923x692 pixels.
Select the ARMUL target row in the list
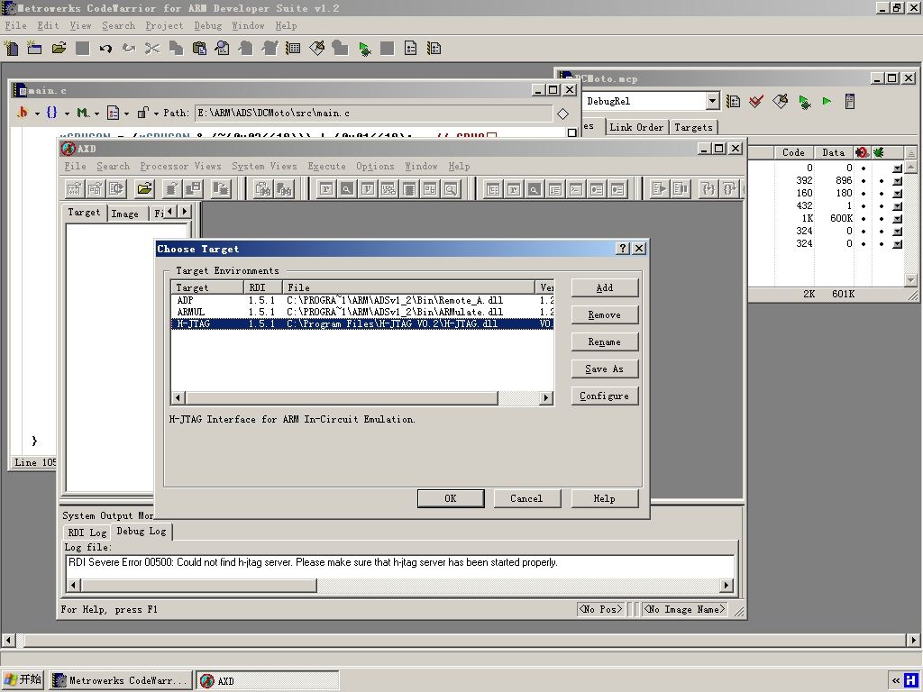[362, 312]
